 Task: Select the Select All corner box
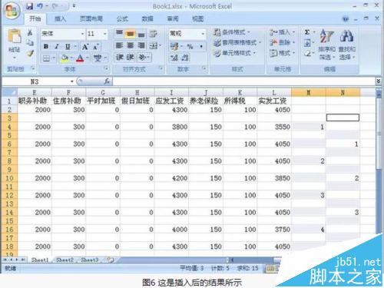10,92
